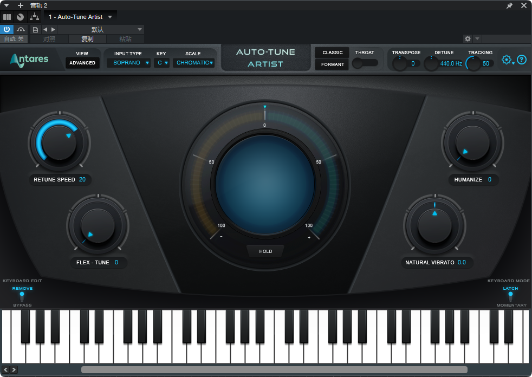Open the SCALE Chromatic dropdown
532x377 pixels.
click(x=194, y=63)
